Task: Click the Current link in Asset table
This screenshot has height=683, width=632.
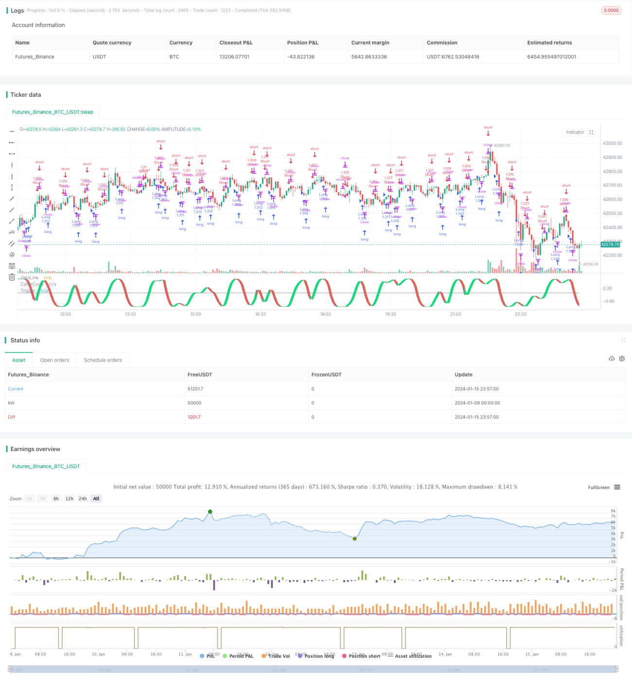Action: [x=16, y=389]
